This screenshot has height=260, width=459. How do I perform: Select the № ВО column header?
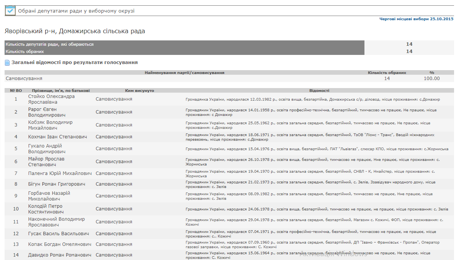pos(16,91)
